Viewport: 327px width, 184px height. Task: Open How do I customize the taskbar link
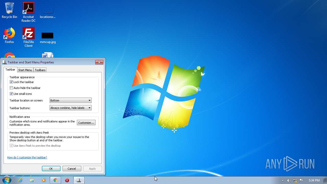tap(27, 157)
